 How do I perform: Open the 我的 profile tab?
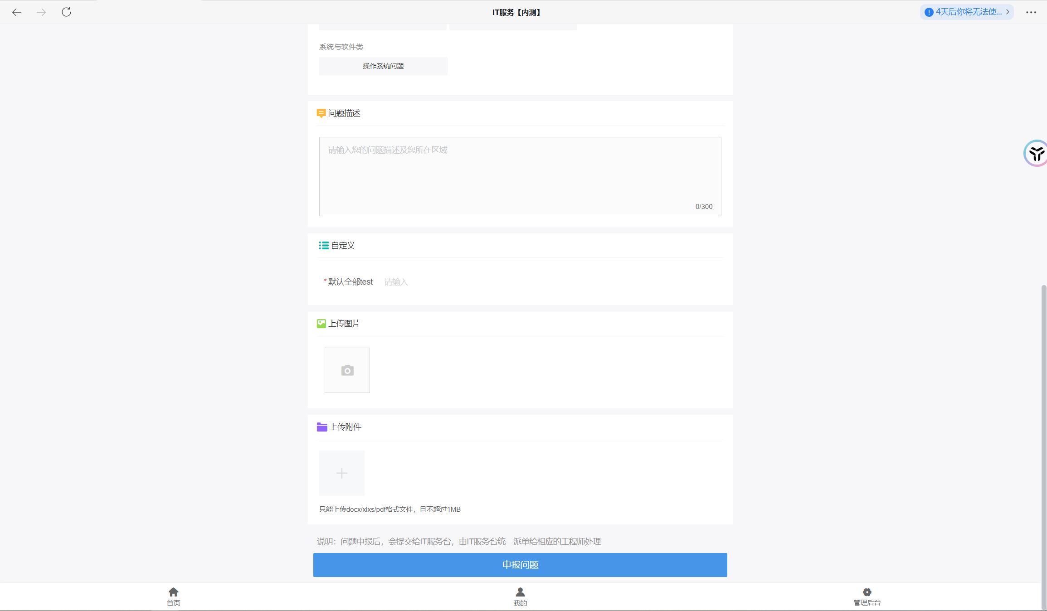click(520, 596)
